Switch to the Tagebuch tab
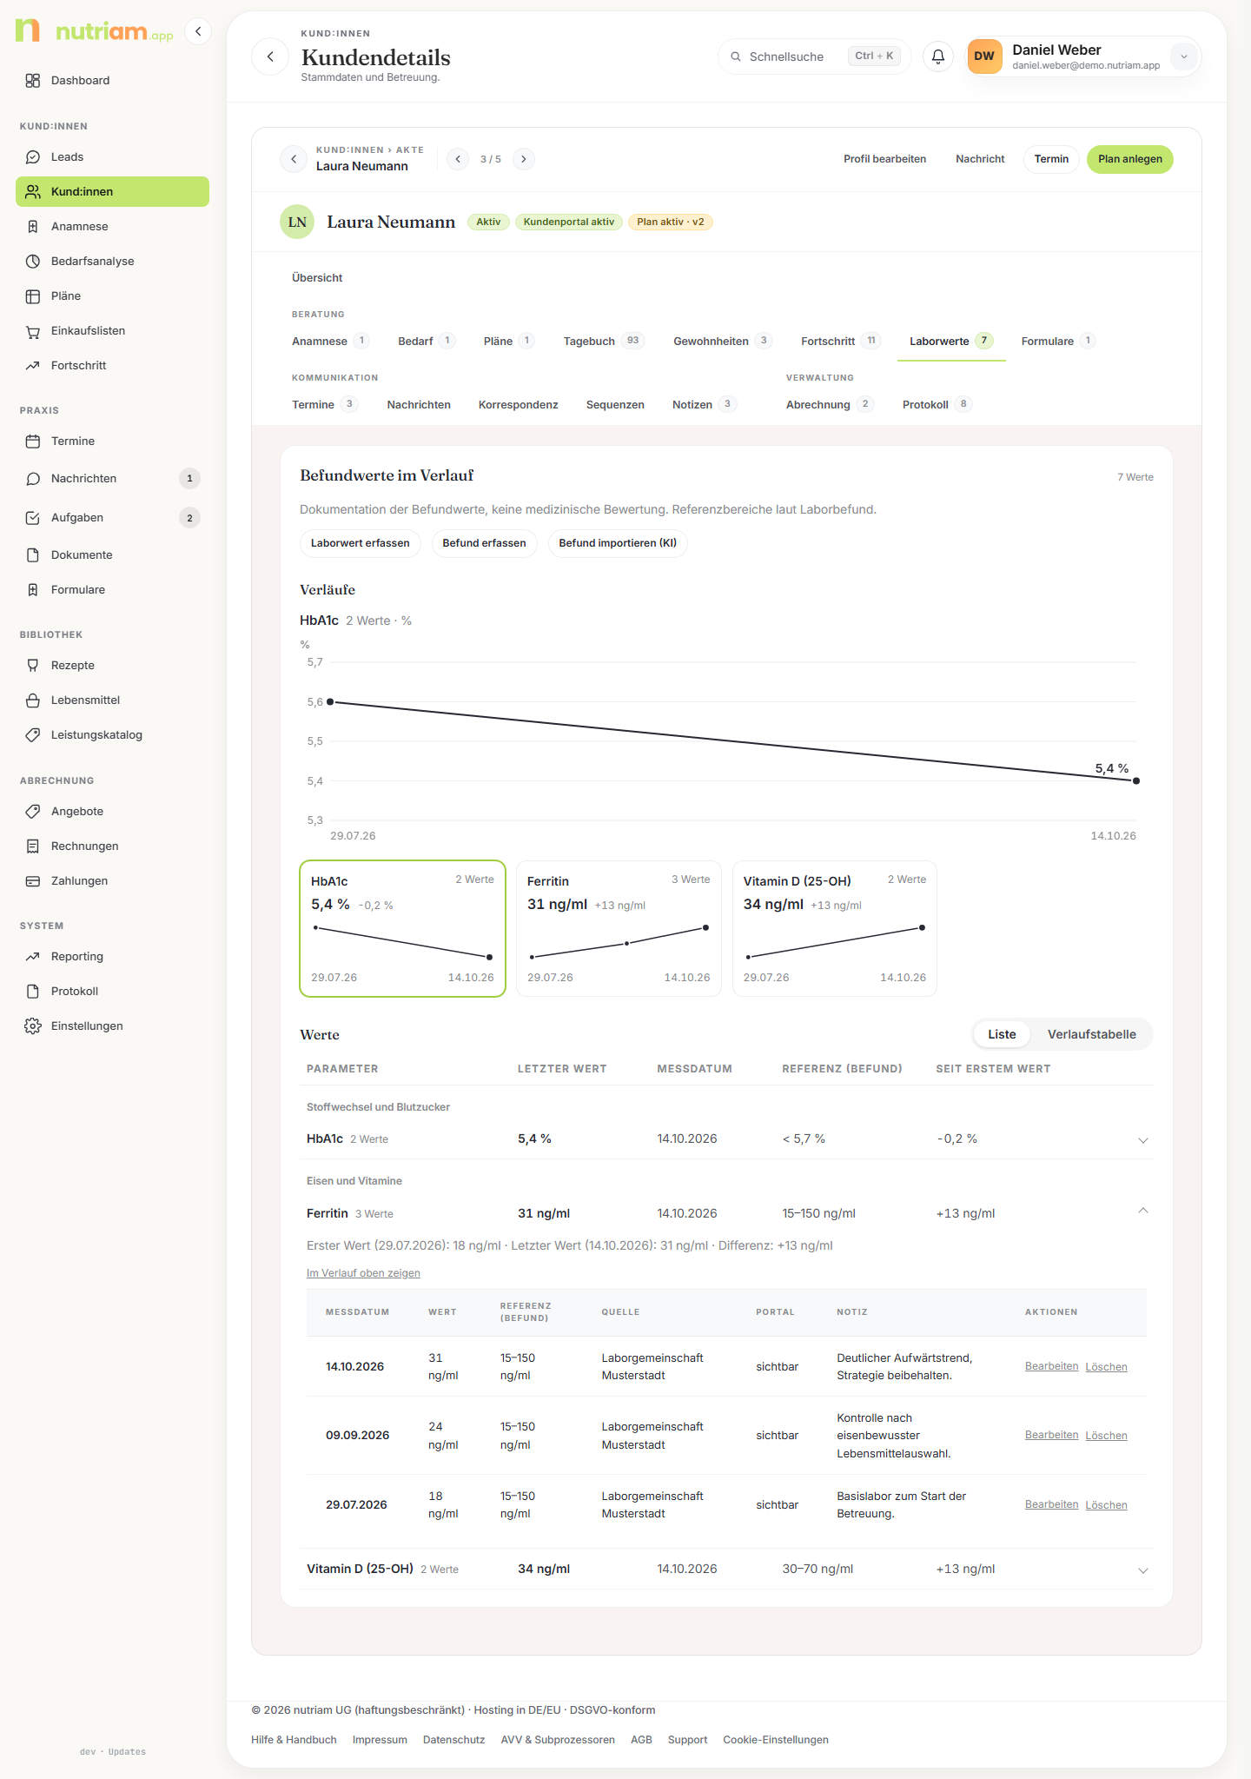The image size is (1251, 1779). click(x=603, y=342)
